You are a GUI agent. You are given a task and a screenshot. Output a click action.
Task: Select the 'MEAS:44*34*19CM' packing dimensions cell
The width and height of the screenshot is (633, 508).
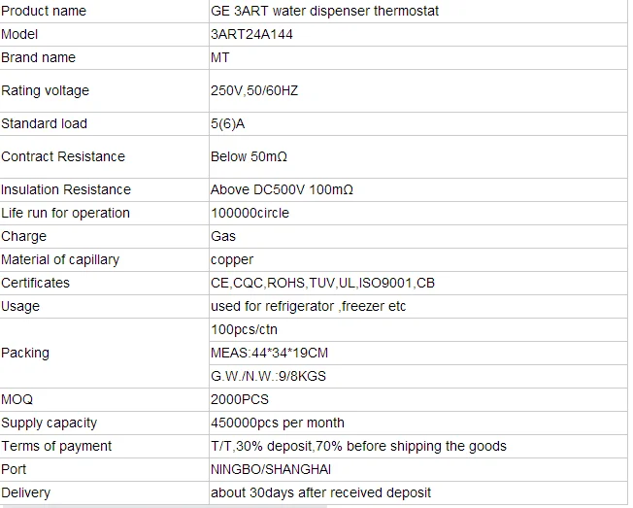[269, 353]
